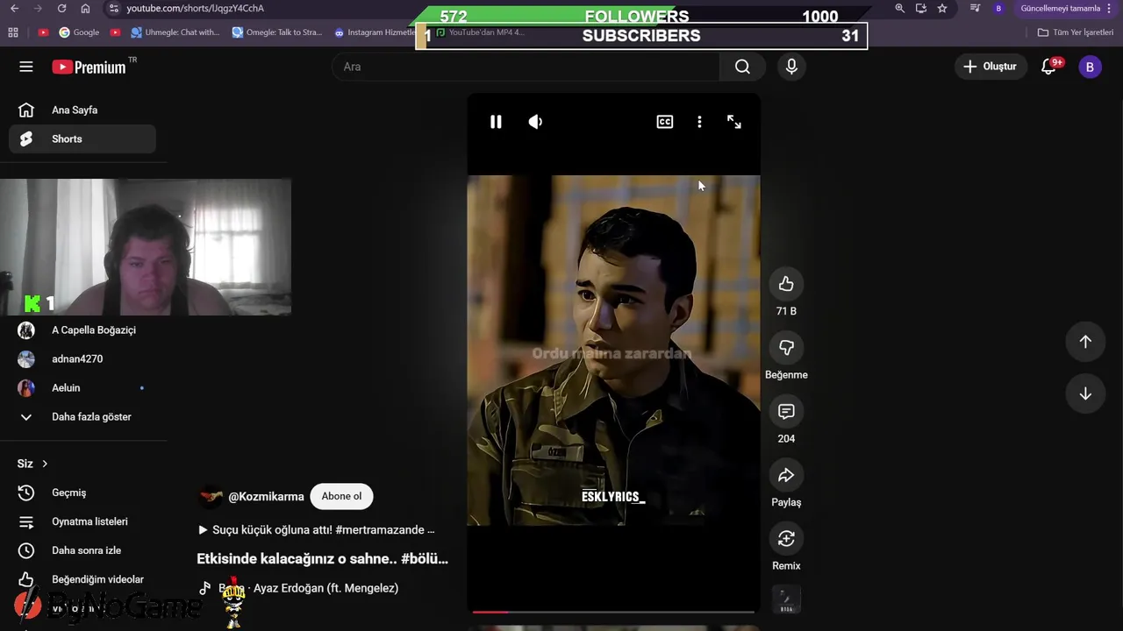This screenshot has width=1123, height=631.
Task: Open site information icon in address bar
Action: click(x=113, y=8)
